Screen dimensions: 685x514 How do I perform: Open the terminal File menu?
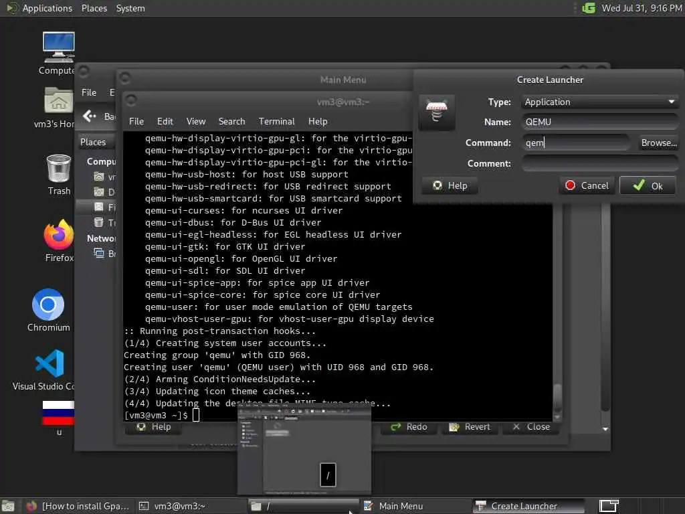tap(136, 122)
